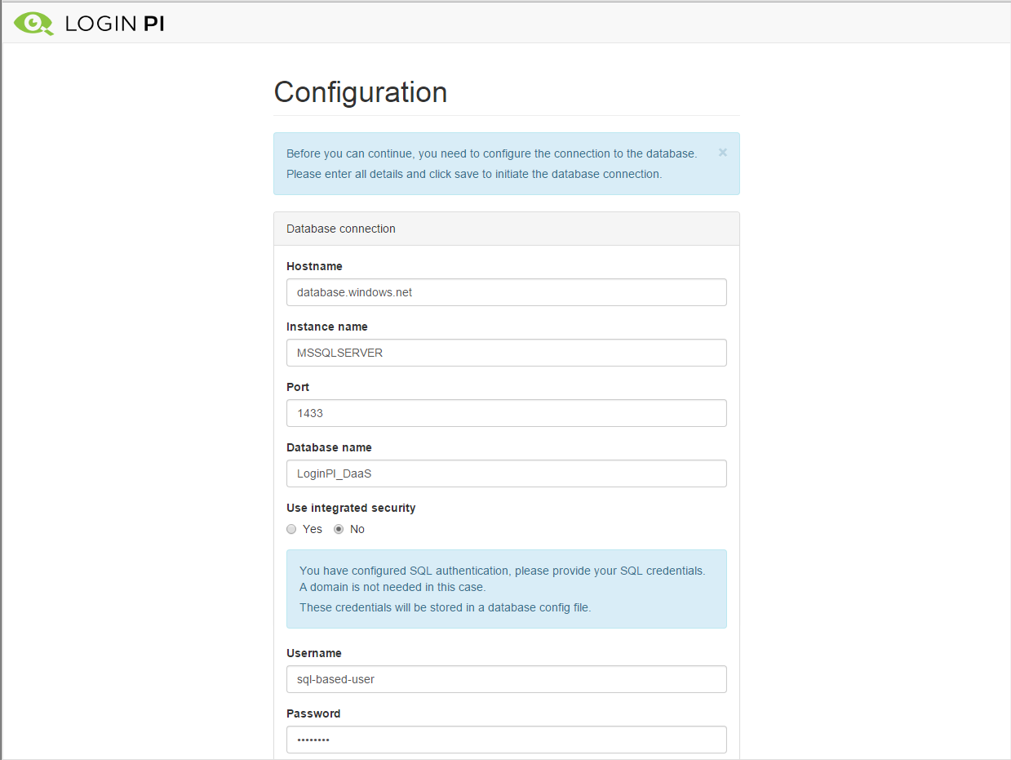Select Yes for integrated security

[x=291, y=529]
